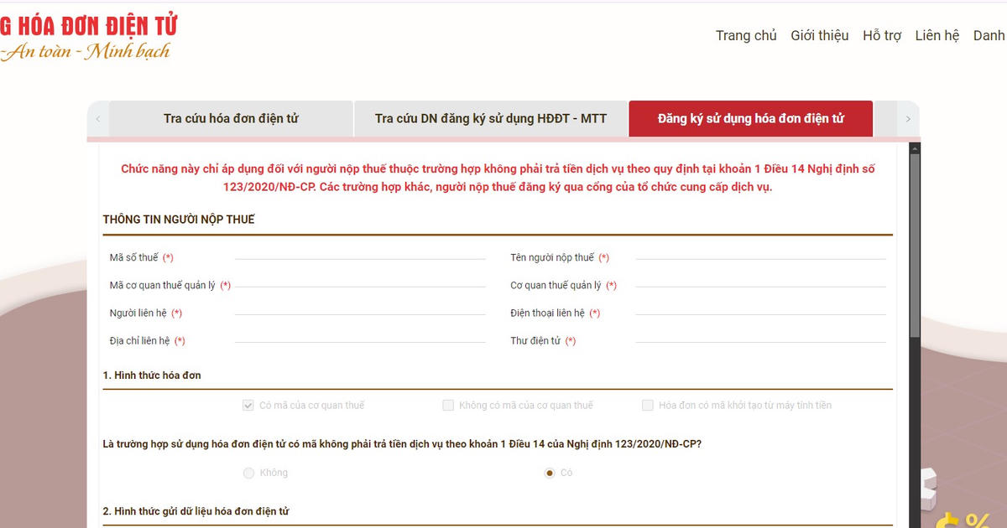Switch to Tra cứu DN đăng ký sử dụng HĐĐT - MTT tab
1007x528 pixels.
(x=491, y=119)
